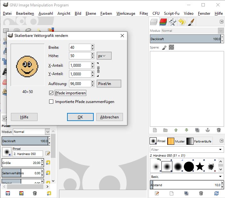This screenshot has height=198, width=225.
Task: Click OK to render the SVG
Action: [x=80, y=117]
